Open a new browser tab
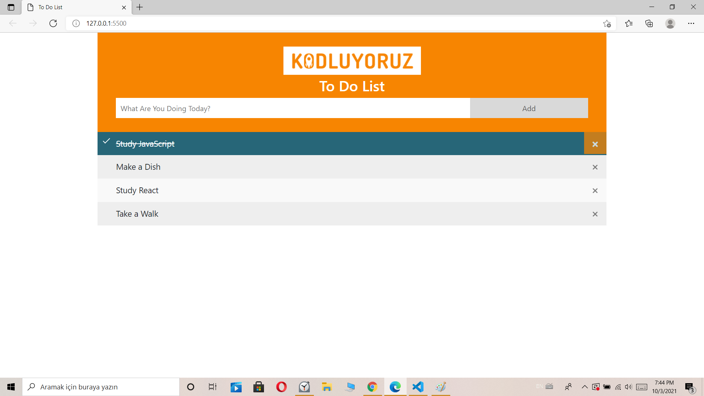Image resolution: width=704 pixels, height=396 pixels. (x=140, y=7)
